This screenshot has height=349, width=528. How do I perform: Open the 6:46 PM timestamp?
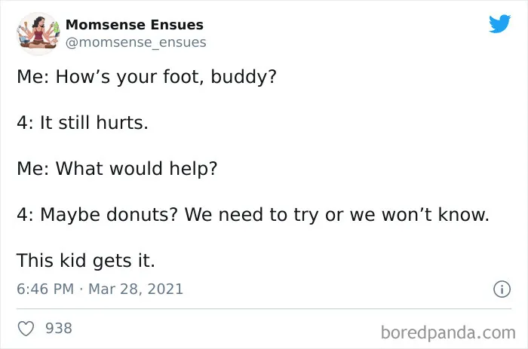45,289
